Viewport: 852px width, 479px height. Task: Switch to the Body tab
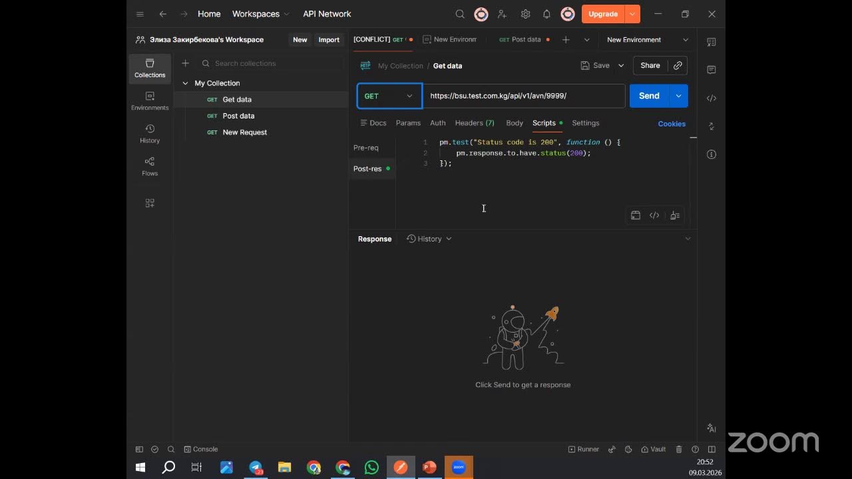click(515, 123)
